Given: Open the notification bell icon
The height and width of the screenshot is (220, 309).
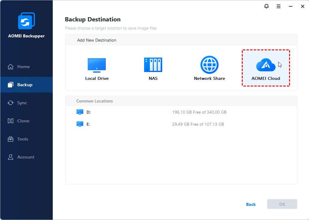Looking at the screenshot, I should point(266,6).
